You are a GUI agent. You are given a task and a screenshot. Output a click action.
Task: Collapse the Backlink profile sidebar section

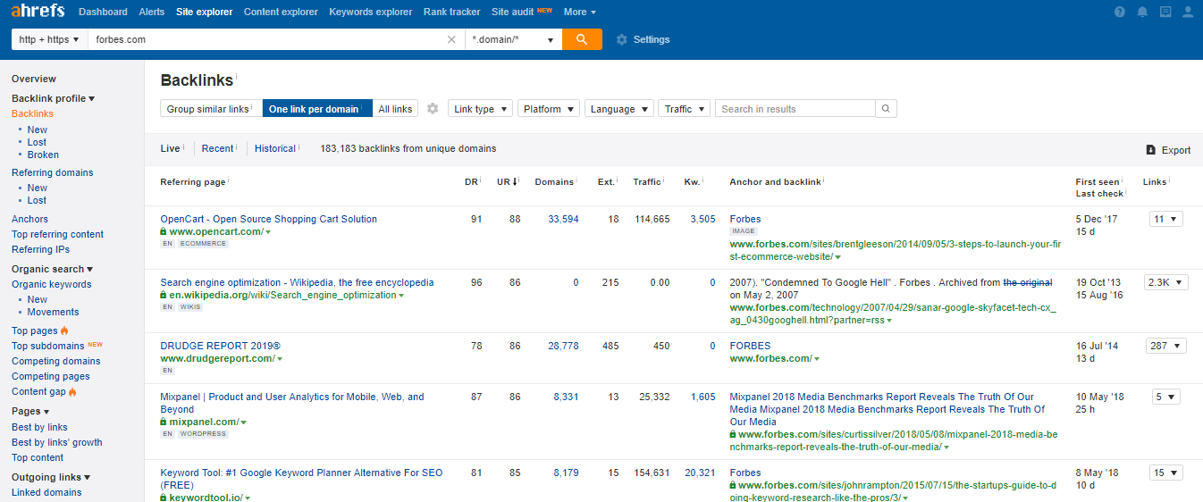click(x=53, y=98)
